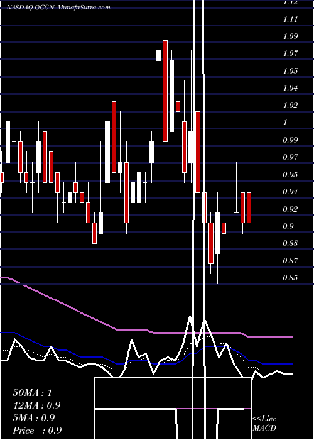Screen dimensions: 314x440
Task: Click the 1.02 price axis label
Action: coord(290,106)
